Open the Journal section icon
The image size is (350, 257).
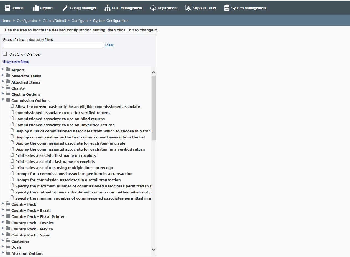[x=8, y=8]
